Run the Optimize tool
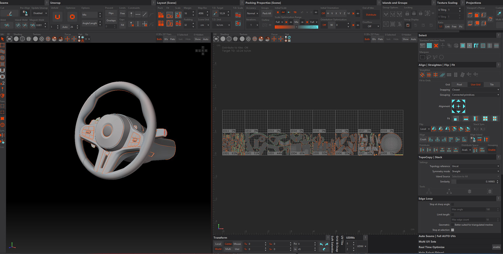Viewport: 503px width, 254px height. pos(72,17)
